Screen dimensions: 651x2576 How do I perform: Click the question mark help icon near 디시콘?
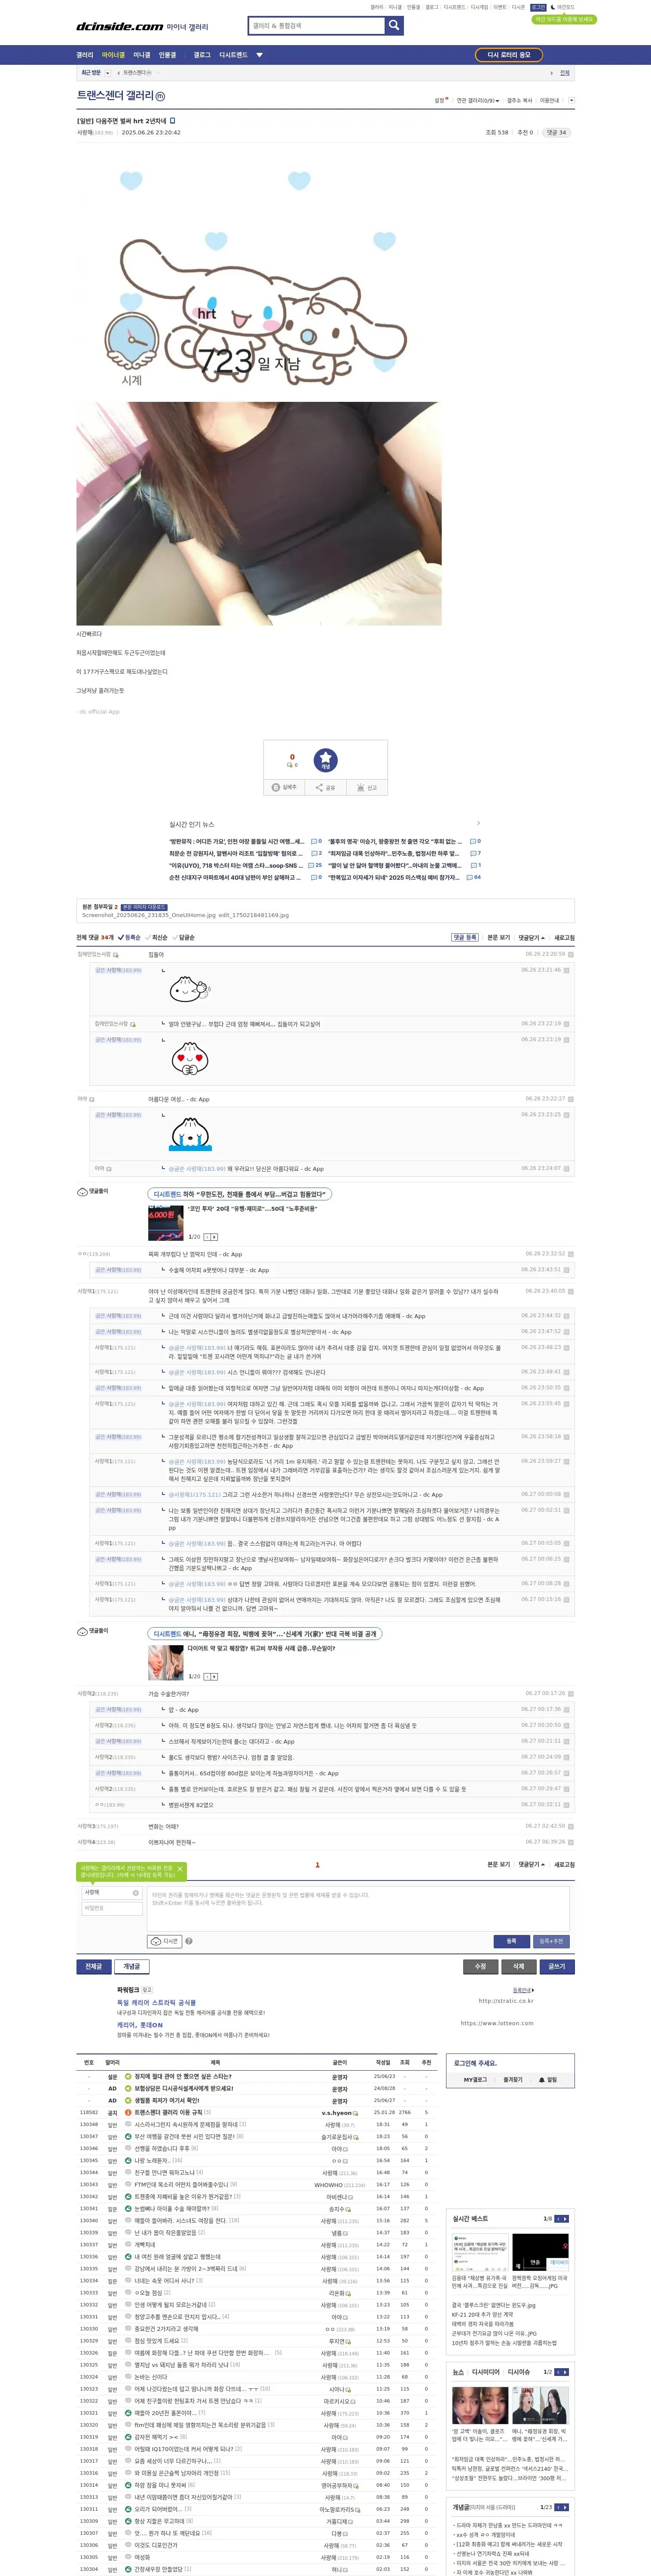[x=188, y=1941]
